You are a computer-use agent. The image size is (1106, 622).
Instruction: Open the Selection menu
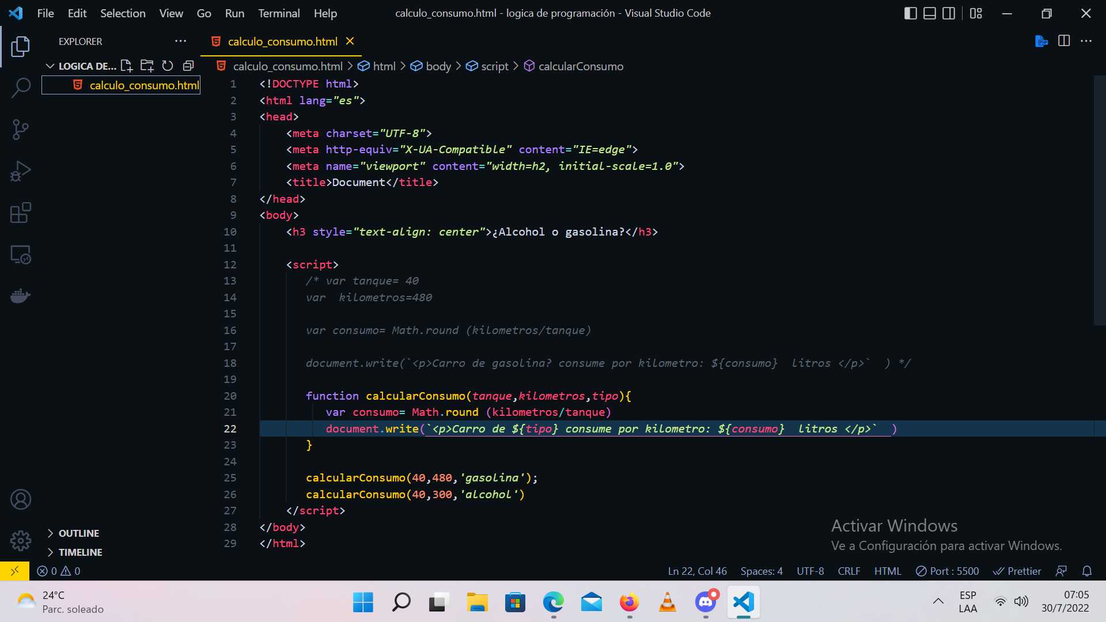click(123, 13)
